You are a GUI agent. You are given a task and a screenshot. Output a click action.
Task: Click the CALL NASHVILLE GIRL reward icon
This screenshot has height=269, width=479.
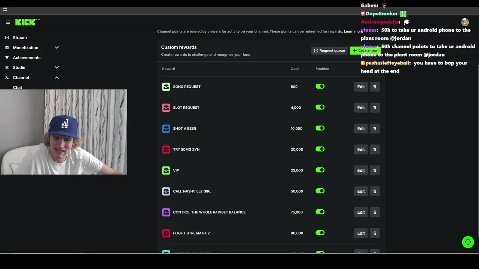[166, 191]
